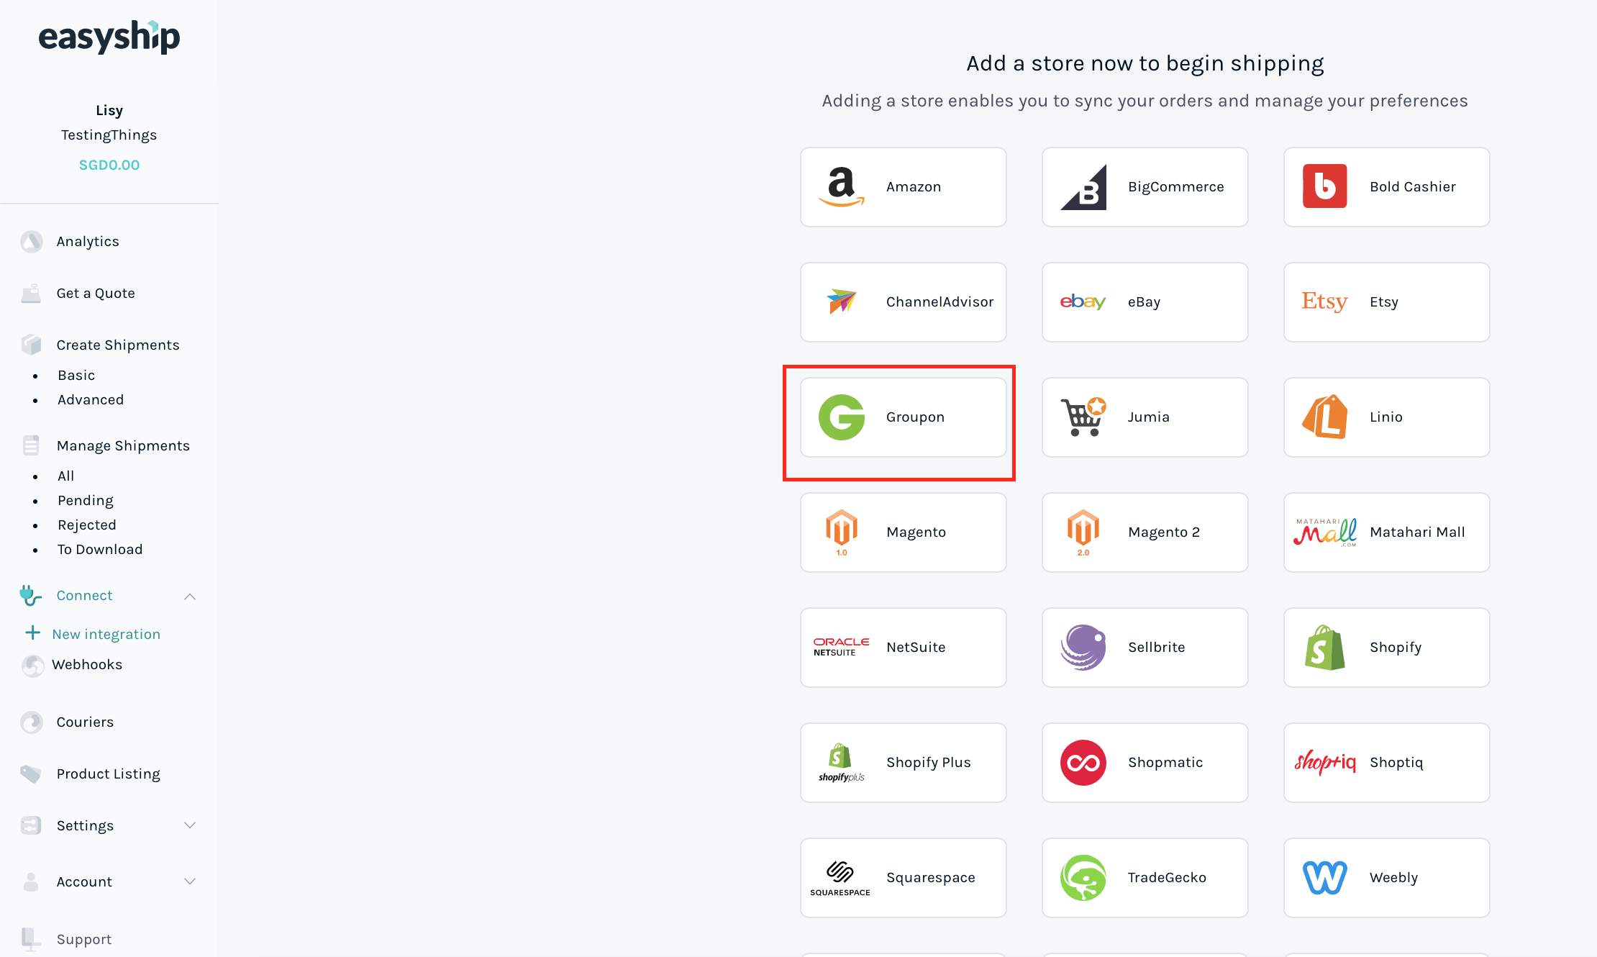Select To Download shipments item
Viewport: 1597px width, 957px height.
pos(100,550)
